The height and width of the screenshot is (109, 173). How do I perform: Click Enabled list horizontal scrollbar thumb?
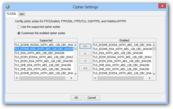[x=120, y=78]
